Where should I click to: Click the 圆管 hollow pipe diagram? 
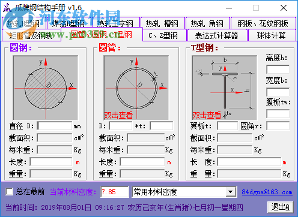(x=136, y=88)
